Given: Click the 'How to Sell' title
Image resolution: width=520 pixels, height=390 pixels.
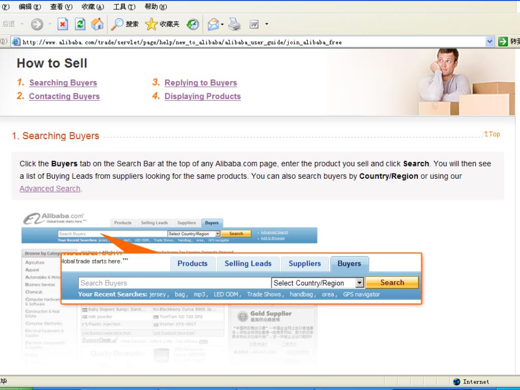Looking at the screenshot, I should (x=52, y=63).
